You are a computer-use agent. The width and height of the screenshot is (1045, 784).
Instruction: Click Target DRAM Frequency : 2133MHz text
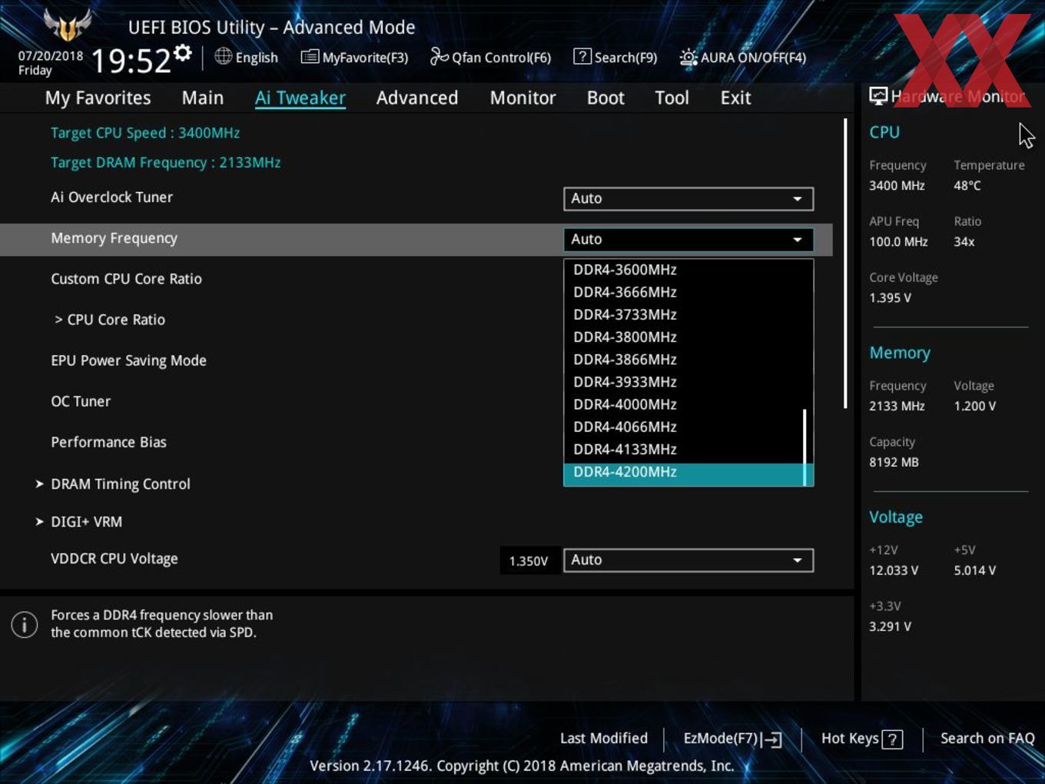tap(165, 163)
